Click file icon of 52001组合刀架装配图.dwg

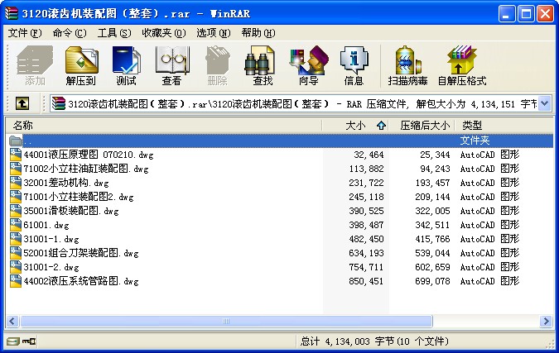[16, 253]
